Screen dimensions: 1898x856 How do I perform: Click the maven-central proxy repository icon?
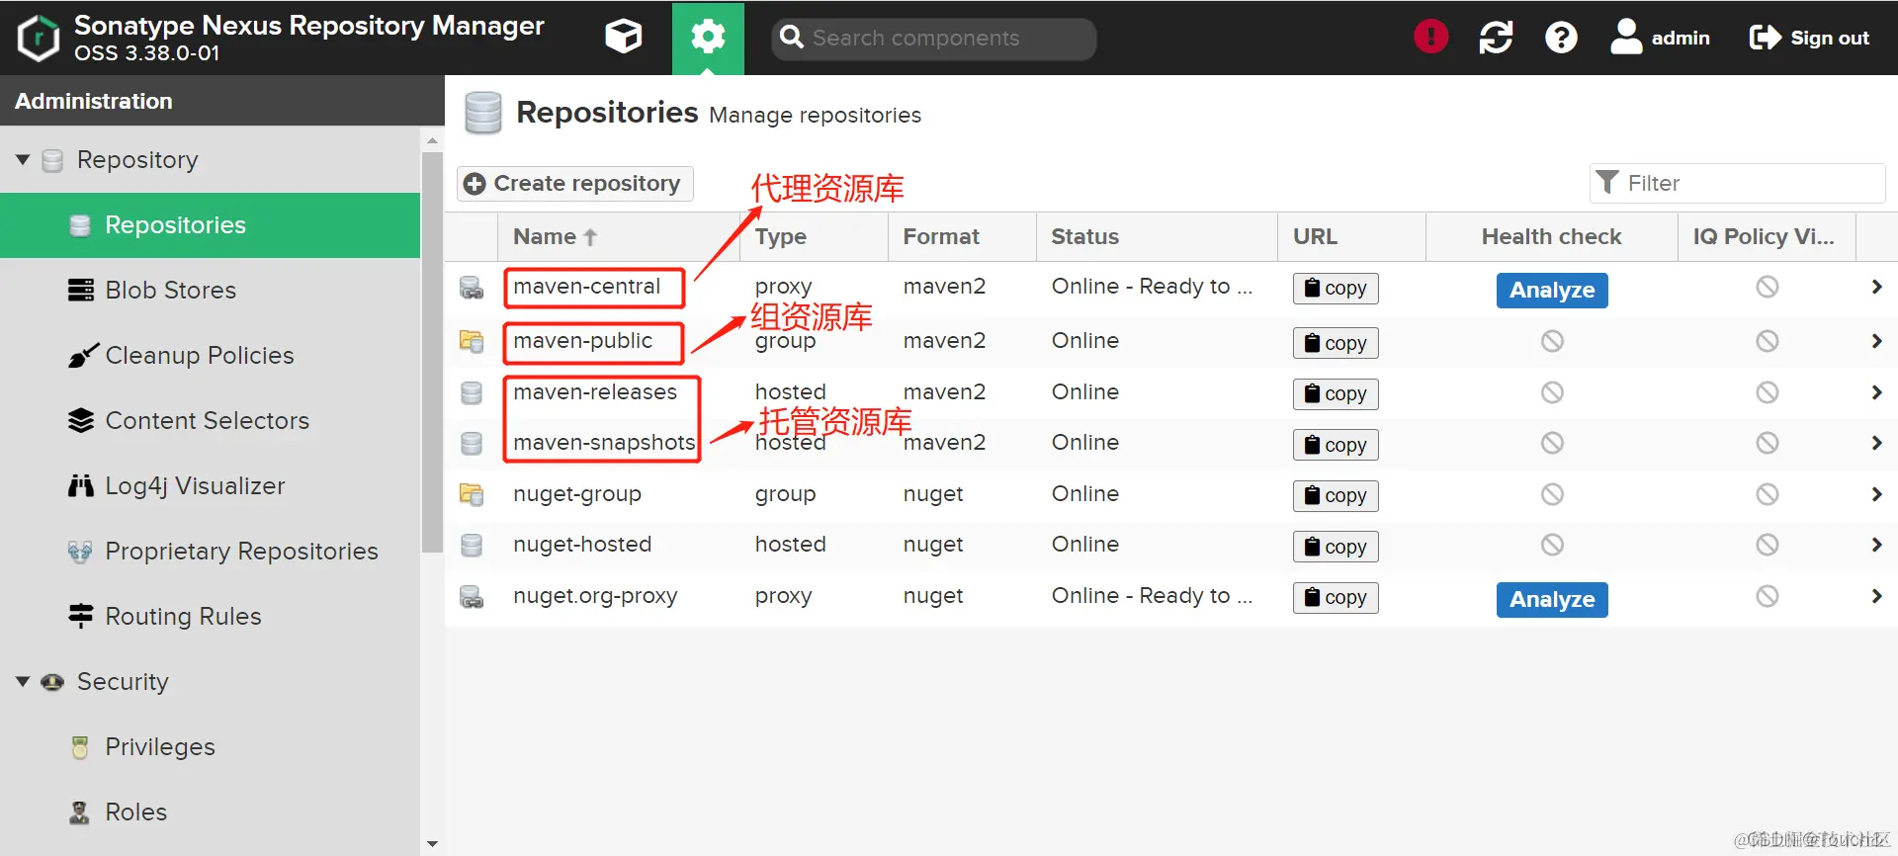(x=472, y=288)
